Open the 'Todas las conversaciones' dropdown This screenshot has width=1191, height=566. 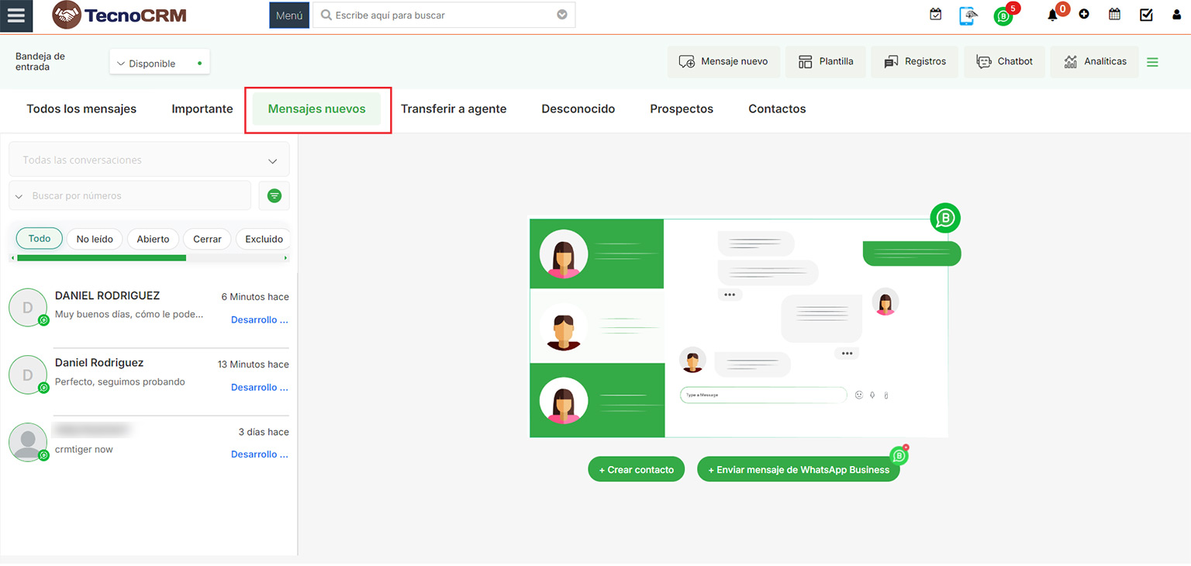[149, 160]
